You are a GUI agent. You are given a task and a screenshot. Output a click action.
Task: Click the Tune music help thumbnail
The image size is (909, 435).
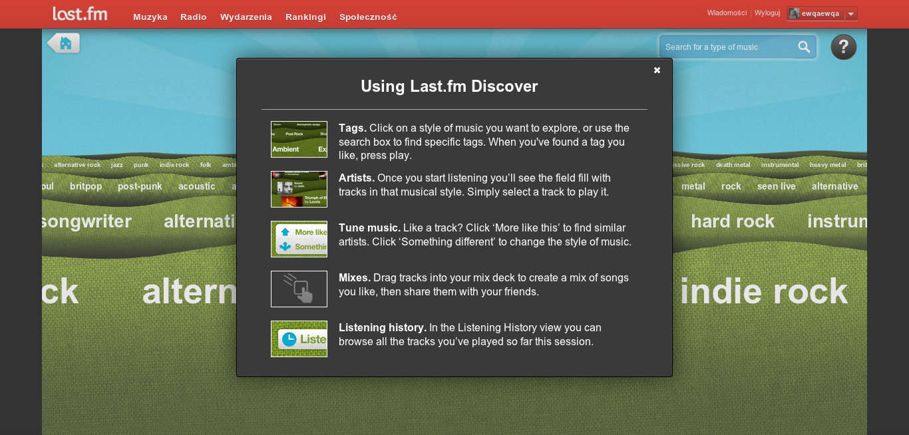[299, 239]
